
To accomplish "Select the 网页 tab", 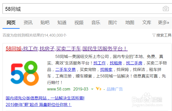I will click(11, 23).
